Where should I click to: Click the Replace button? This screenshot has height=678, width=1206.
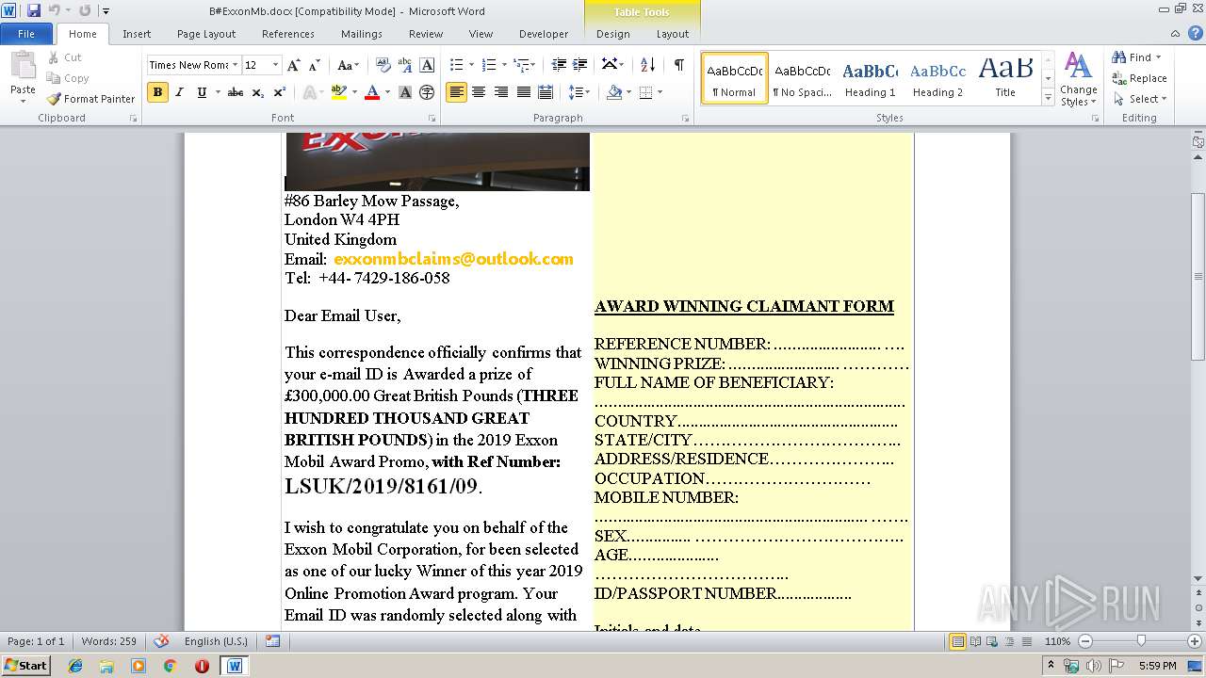pos(1139,78)
